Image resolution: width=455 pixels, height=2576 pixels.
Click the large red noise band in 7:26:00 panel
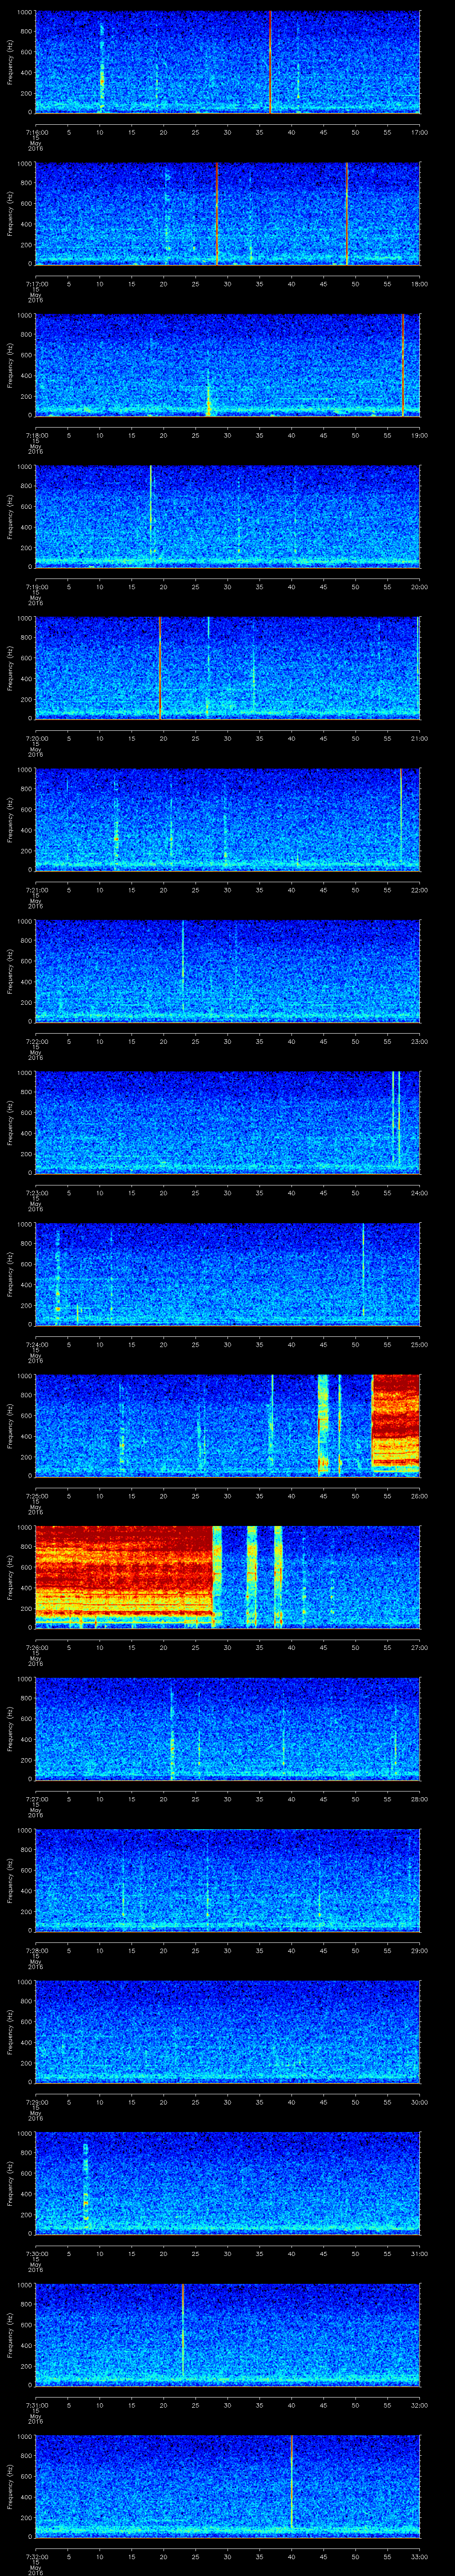coord(124,1573)
